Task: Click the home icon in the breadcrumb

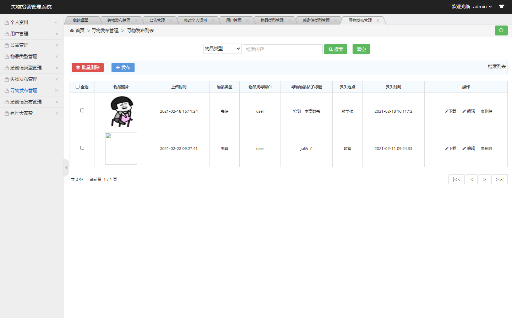Action: tap(71, 31)
